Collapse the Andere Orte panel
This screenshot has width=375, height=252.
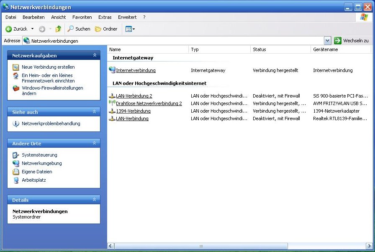pyautogui.click(x=95, y=143)
